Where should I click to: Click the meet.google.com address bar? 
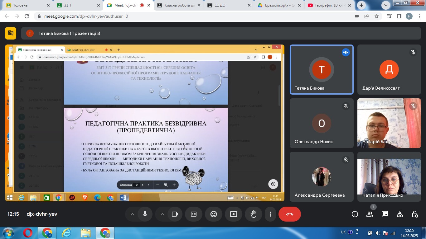(x=187, y=16)
